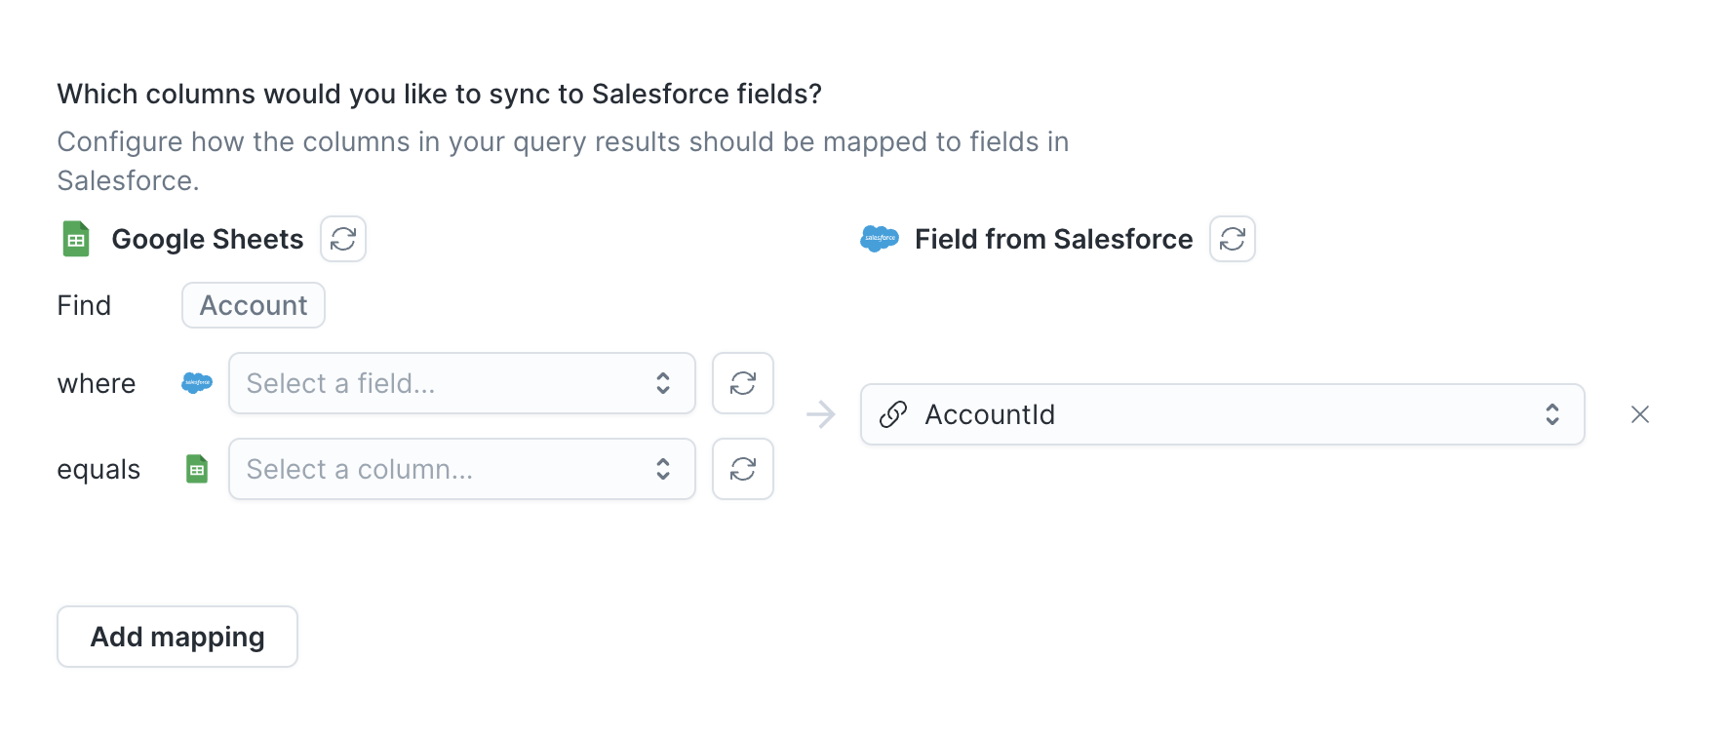Click the 'Google Sheets' heading text
This screenshot has width=1728, height=737.
coord(208,239)
